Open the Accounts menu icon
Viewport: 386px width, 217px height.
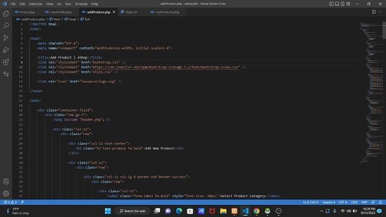pyautogui.click(x=6, y=181)
